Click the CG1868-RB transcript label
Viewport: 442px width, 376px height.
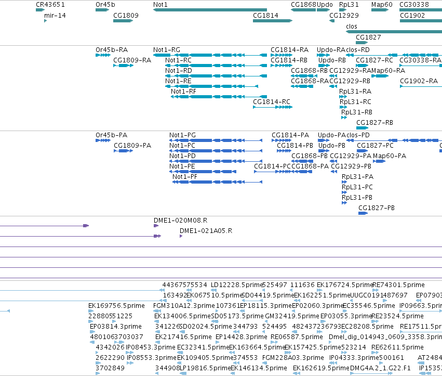pyautogui.click(x=309, y=71)
